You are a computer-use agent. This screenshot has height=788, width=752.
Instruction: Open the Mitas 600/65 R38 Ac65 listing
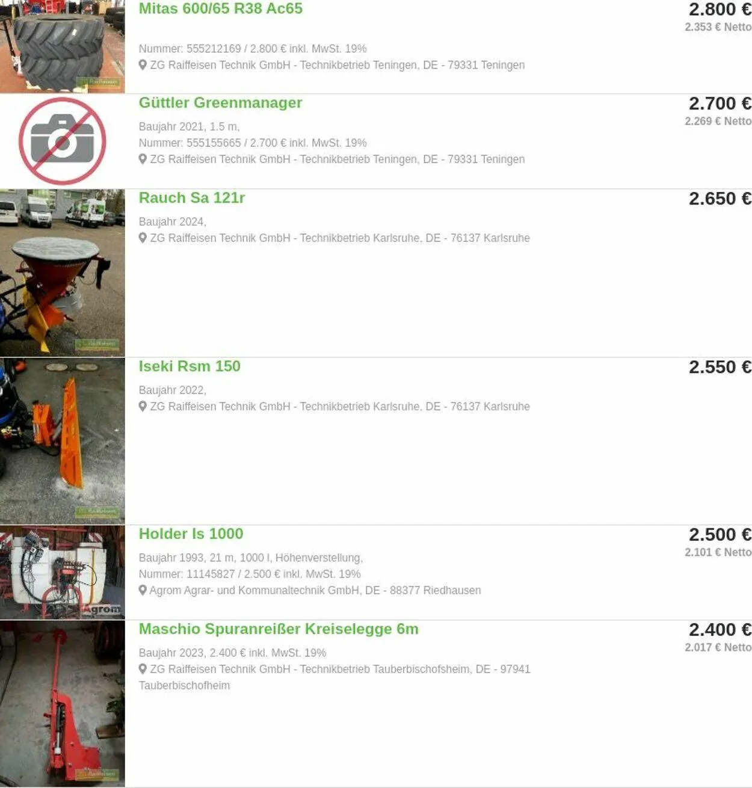(221, 8)
